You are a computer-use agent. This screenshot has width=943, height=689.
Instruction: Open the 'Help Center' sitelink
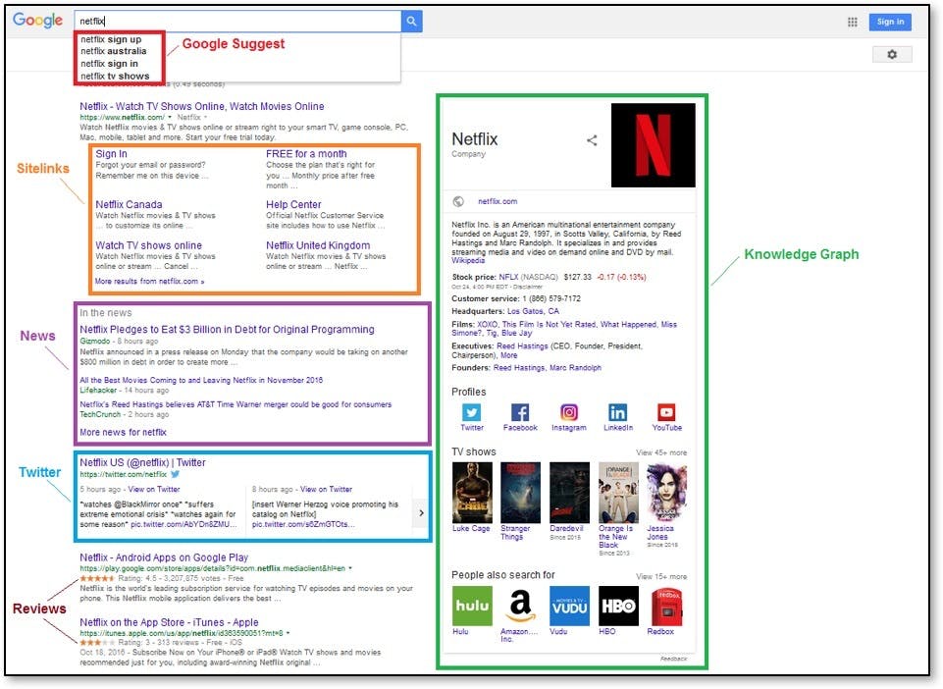293,204
